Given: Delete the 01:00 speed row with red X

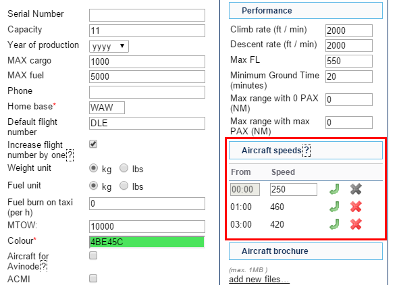Looking at the screenshot, I should (356, 207).
